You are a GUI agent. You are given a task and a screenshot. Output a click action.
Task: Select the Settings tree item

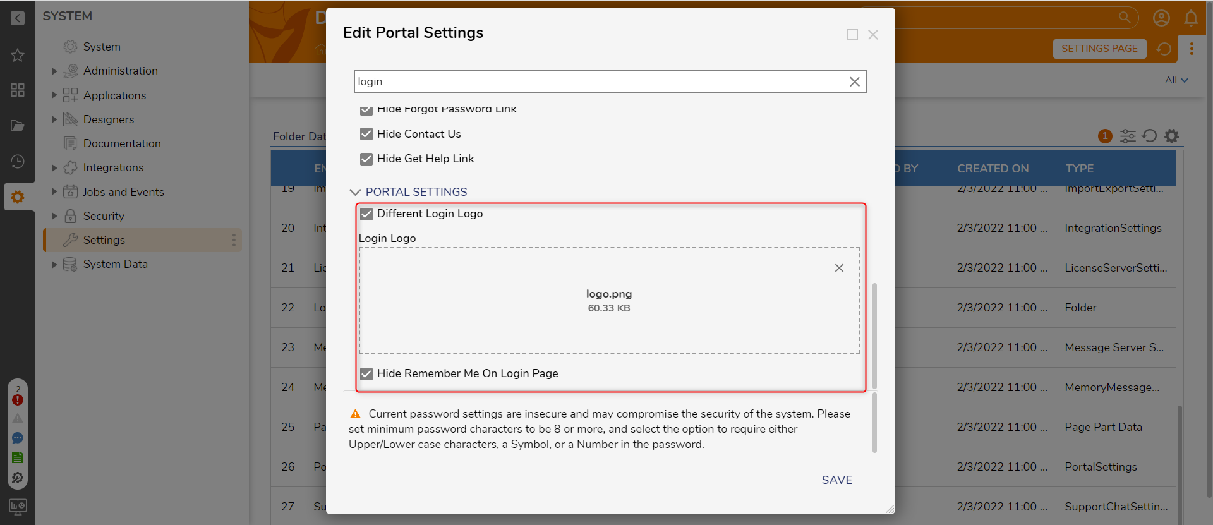[142, 240]
